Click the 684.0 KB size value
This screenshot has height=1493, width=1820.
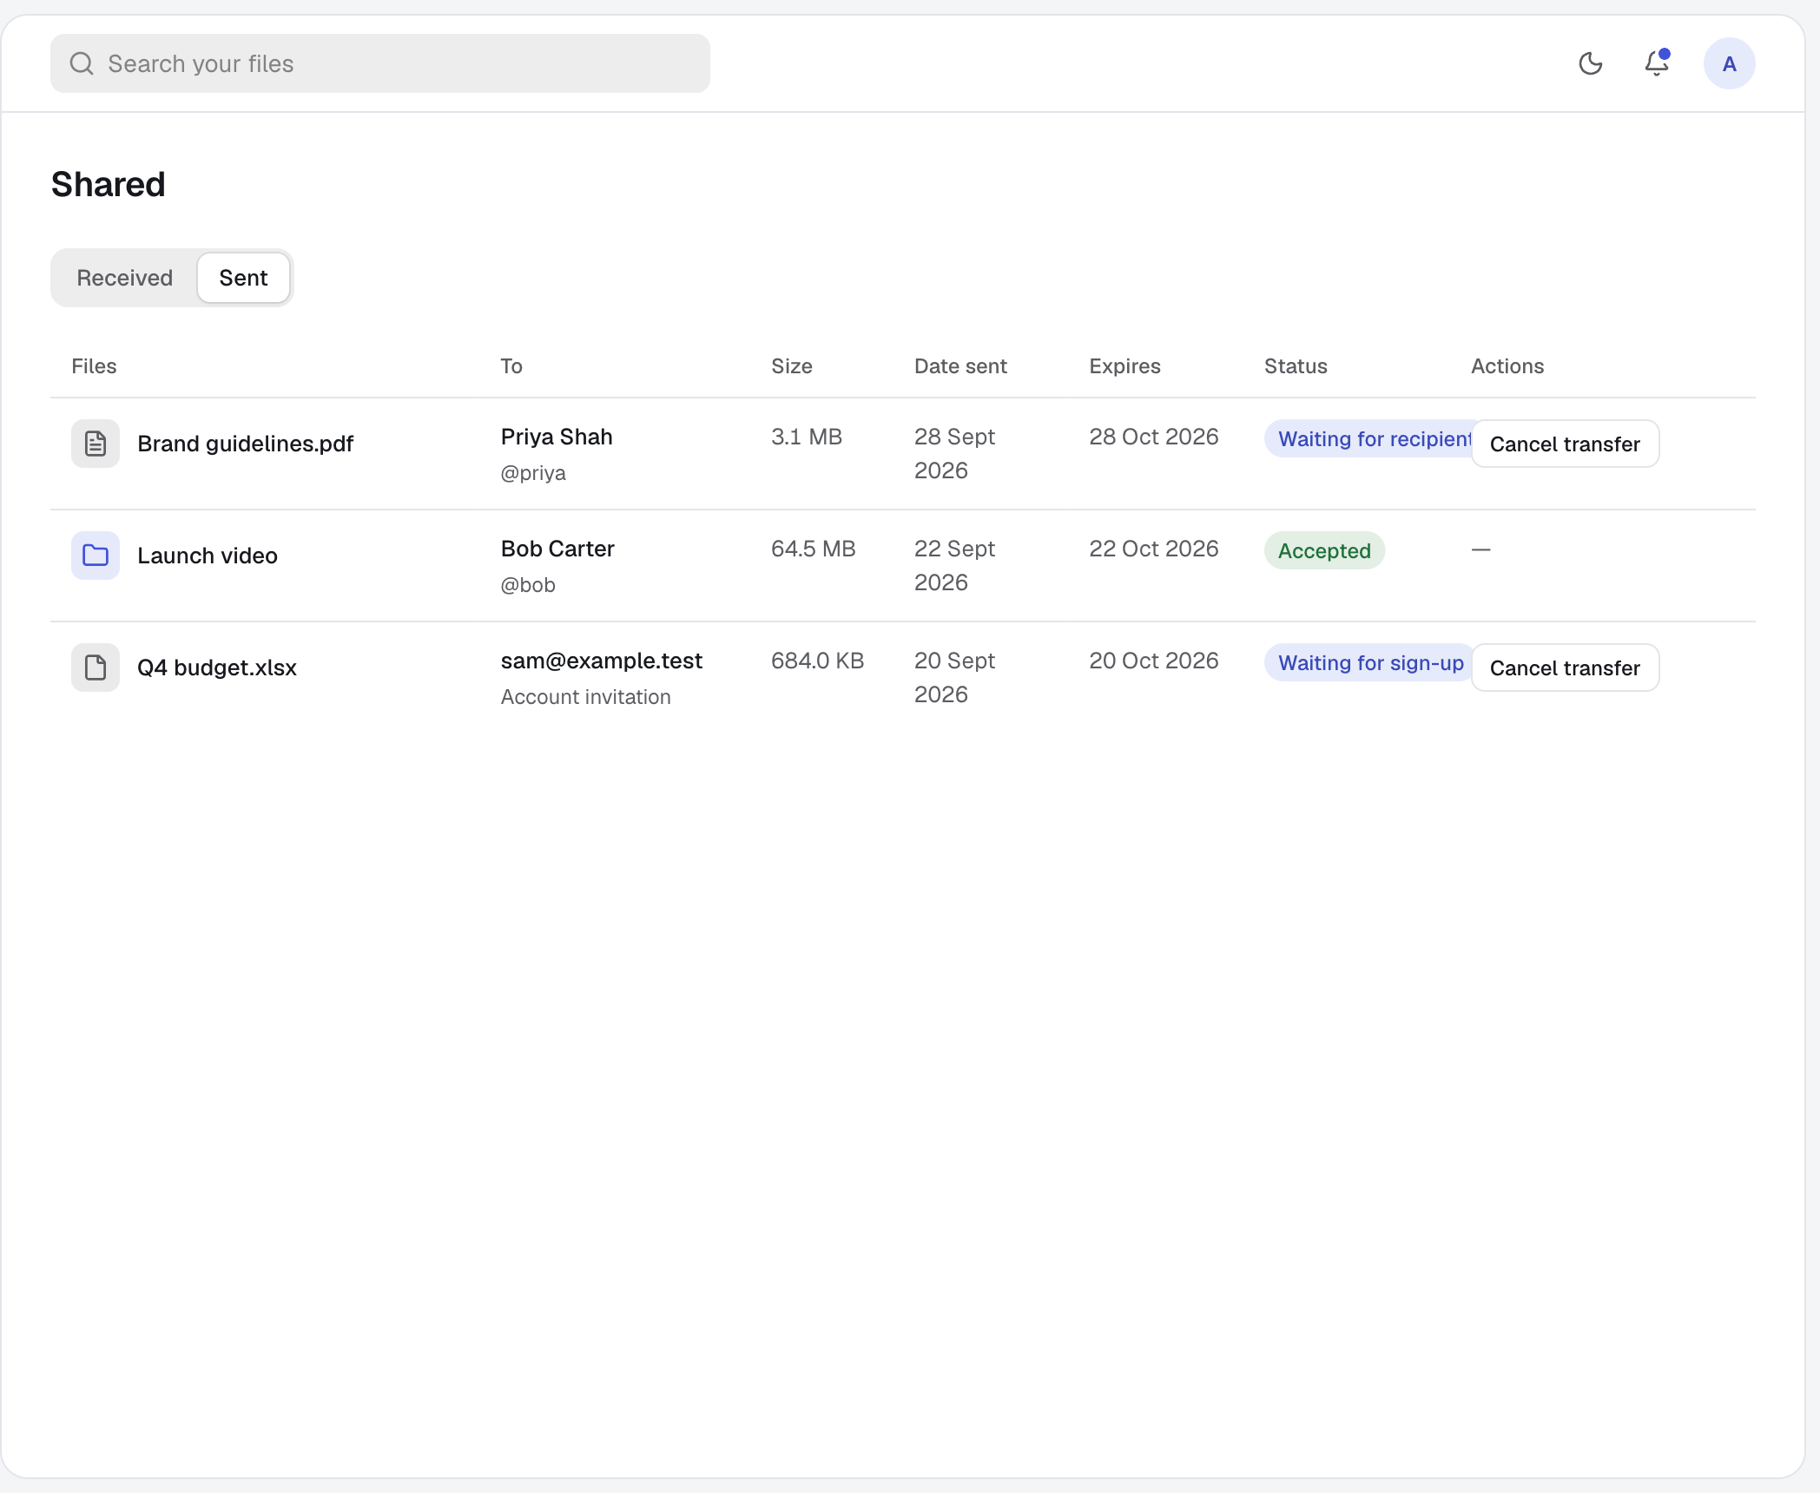coord(818,661)
